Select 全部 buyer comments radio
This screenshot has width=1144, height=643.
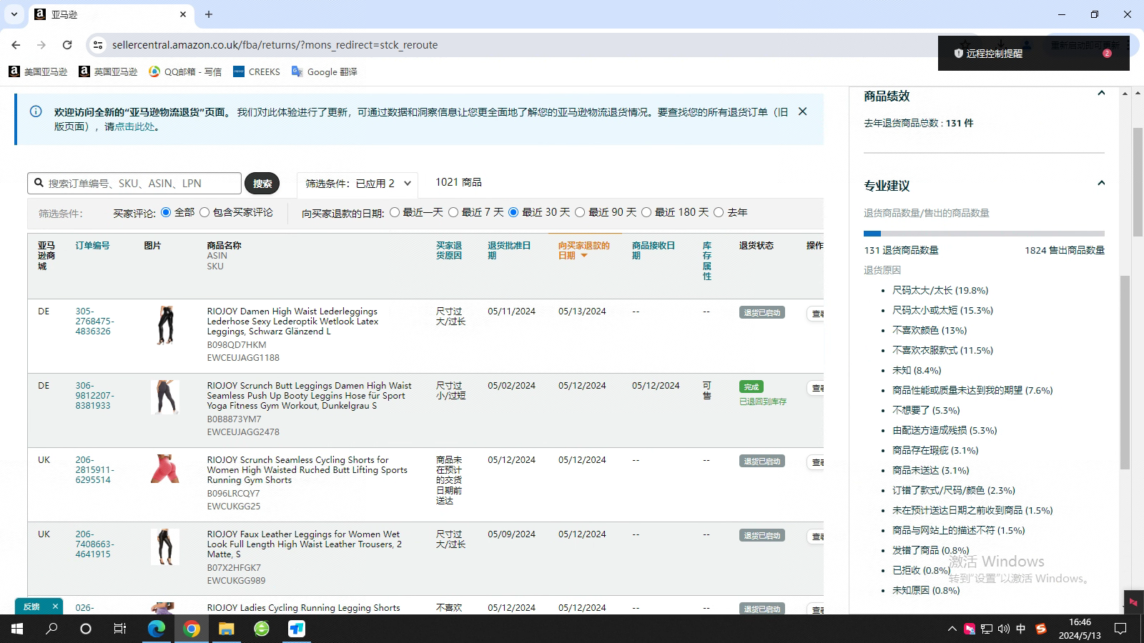tap(166, 212)
